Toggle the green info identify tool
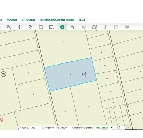The width and height of the screenshot is (143, 138). (62, 27)
